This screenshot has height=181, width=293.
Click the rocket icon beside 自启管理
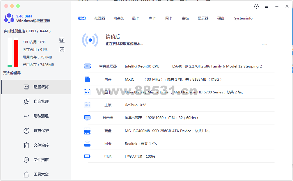26,102
